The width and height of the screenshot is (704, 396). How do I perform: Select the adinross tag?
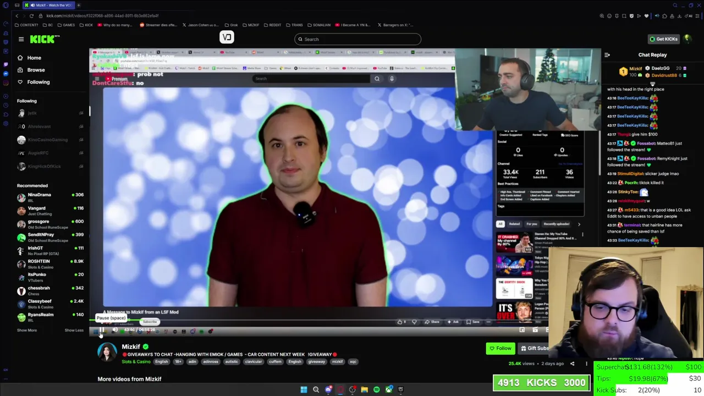coord(211,361)
